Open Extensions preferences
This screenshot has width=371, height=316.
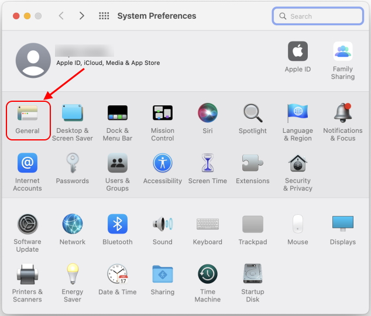[x=253, y=169]
